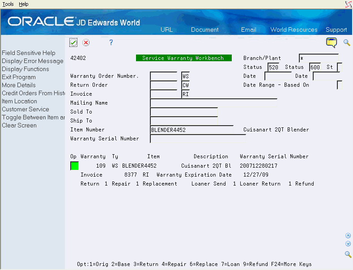The width and height of the screenshot is (353, 270).
Task: Select Toggle Between Item option
Action: [33, 117]
